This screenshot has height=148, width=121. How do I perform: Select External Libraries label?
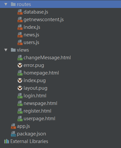(x=29, y=141)
